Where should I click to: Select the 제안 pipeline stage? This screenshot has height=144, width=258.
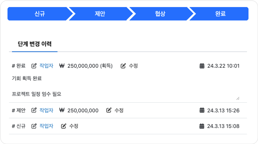tap(100, 14)
